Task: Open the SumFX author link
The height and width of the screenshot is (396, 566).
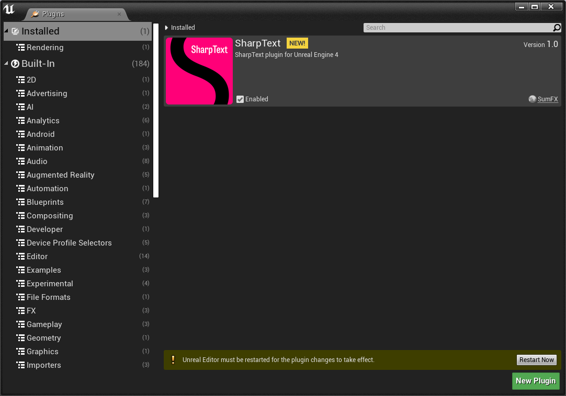Action: [548, 99]
